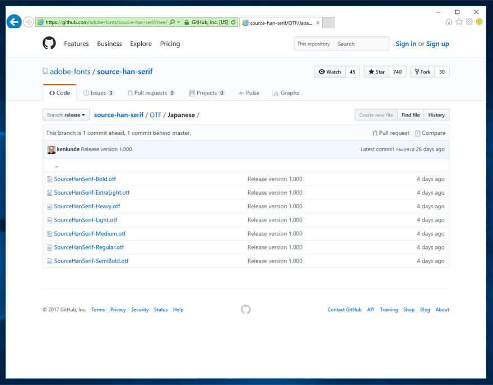493x385 pixels.
Task: Click the Sign in link
Action: click(406, 44)
